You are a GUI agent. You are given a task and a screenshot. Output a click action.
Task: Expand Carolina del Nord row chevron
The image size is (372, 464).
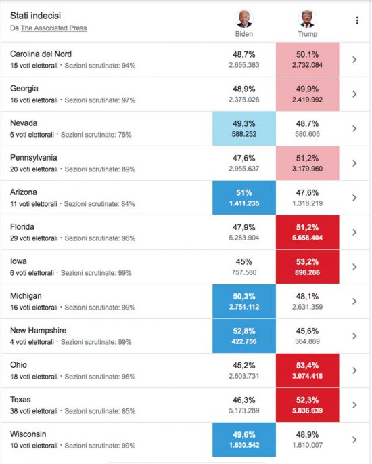tap(354, 60)
